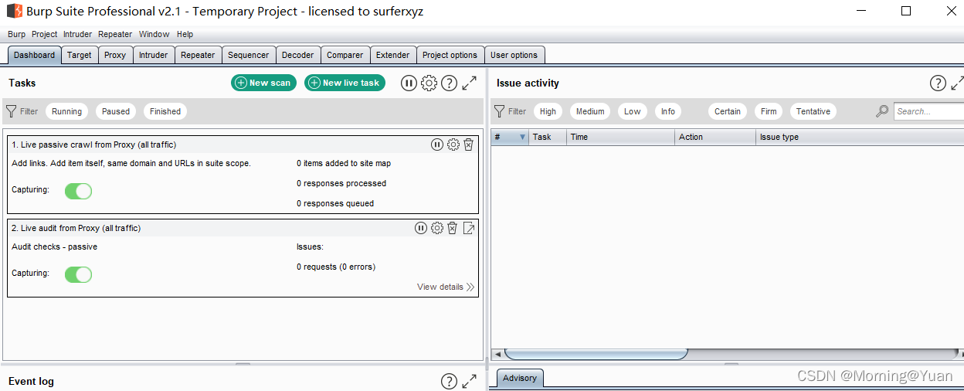Expand the Tasks panel to full size

[x=469, y=83]
